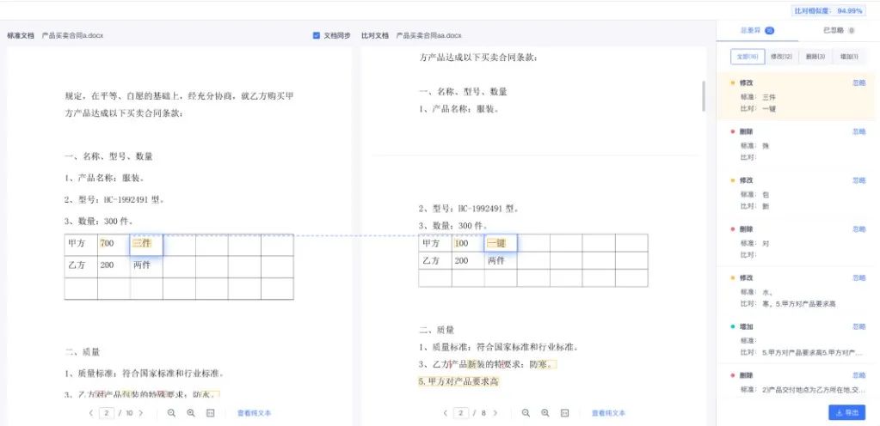Zoom in the comparison document view
Viewport: 880px width, 426px height.
(x=545, y=413)
